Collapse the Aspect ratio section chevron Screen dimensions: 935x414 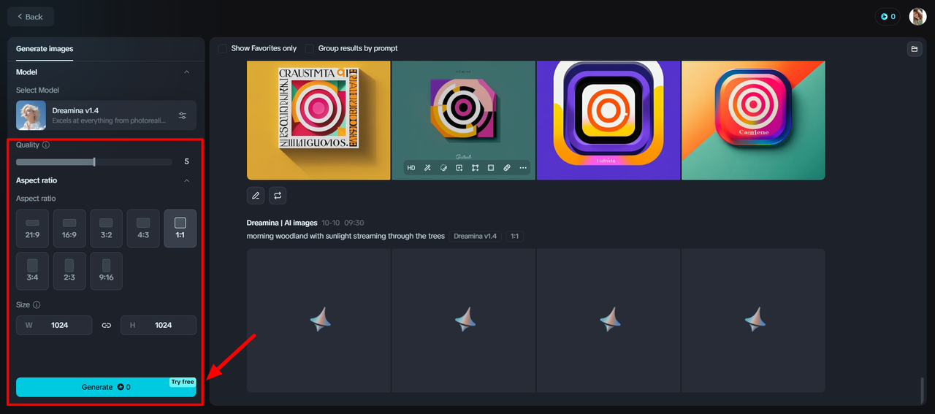point(186,180)
